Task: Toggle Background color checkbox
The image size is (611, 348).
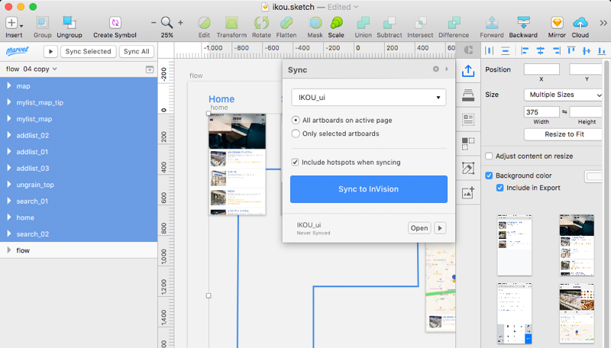Action: point(489,176)
